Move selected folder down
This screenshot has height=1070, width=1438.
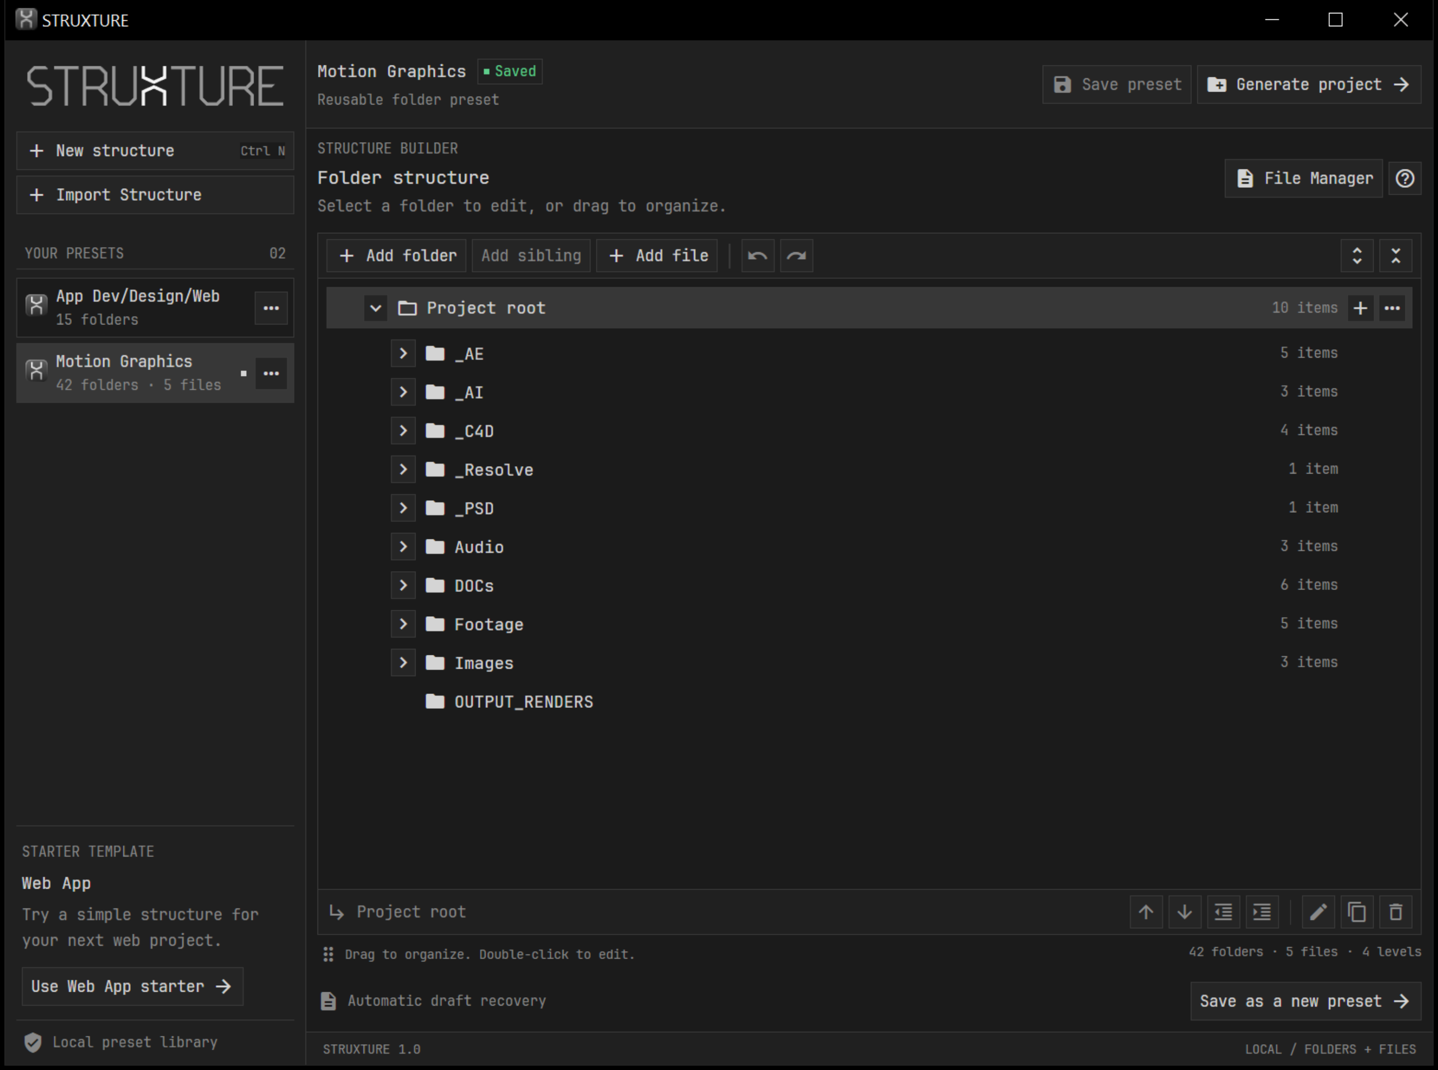pos(1185,912)
